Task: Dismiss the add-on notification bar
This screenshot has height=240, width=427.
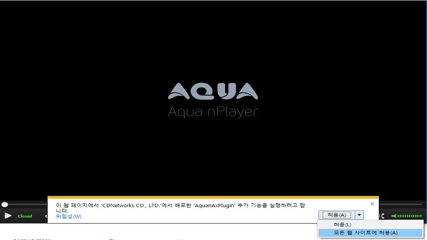Action: (372, 203)
